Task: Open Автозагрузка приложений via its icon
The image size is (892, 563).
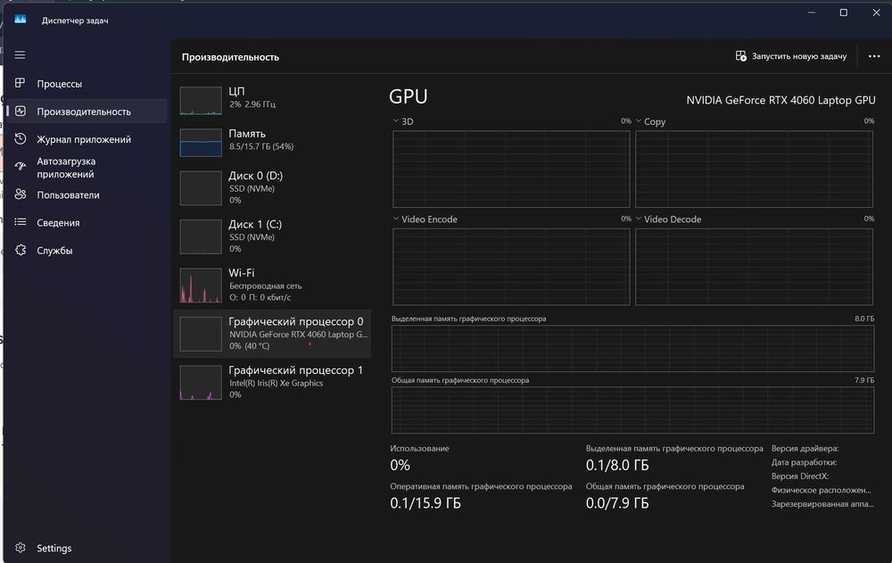Action: [20, 167]
